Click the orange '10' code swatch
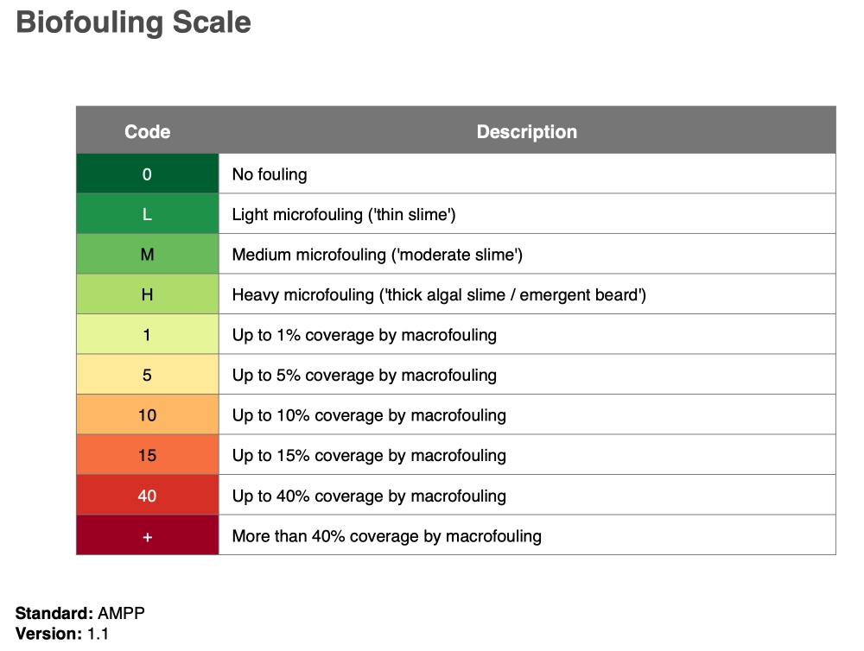This screenshot has width=864, height=651. coord(147,415)
